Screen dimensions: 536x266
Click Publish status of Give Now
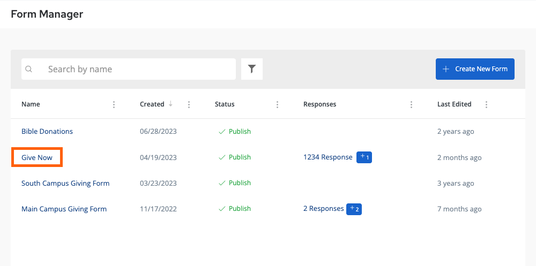click(x=235, y=157)
